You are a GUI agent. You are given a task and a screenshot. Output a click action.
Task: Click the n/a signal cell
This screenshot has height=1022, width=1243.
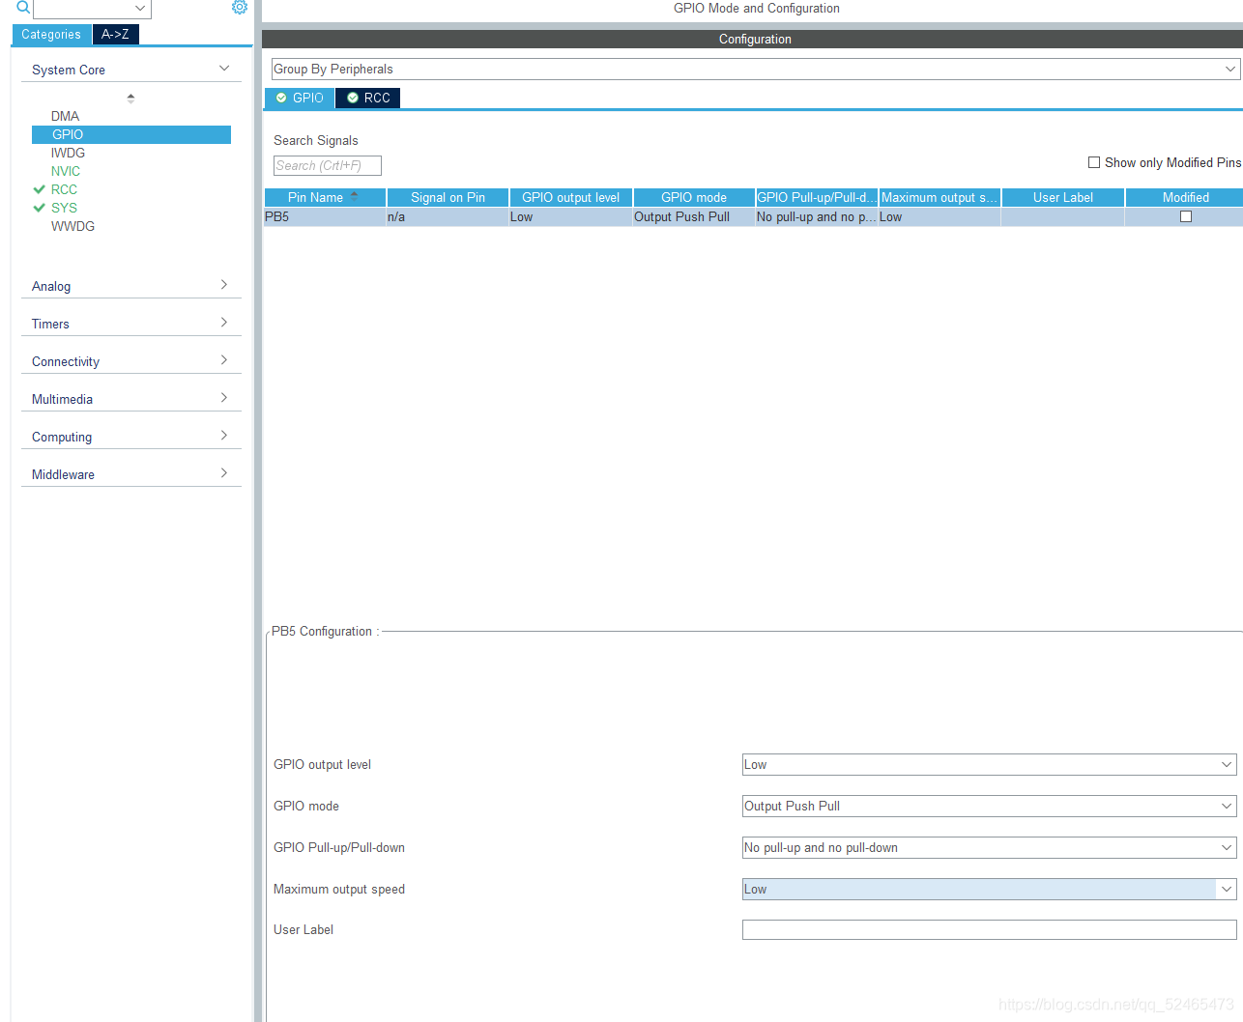[448, 216]
